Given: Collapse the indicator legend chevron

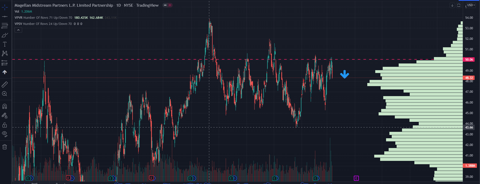Looking at the screenshot, I should 18,30.
